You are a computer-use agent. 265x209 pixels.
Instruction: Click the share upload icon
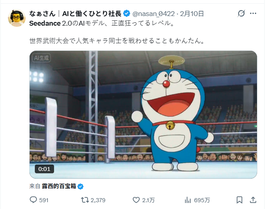[x=253, y=200]
